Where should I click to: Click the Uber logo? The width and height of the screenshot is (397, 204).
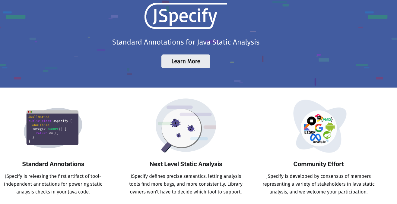pos(311,121)
